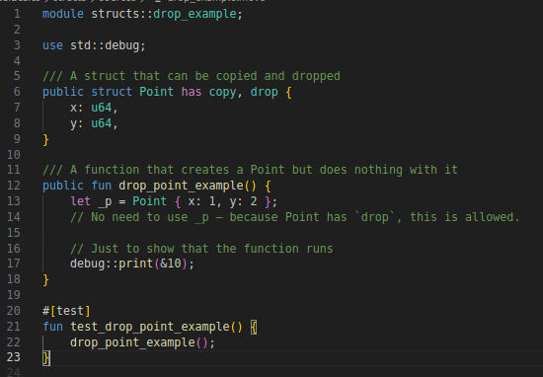The height and width of the screenshot is (377, 543).
Task: Click the 'Point' struct name on line 6
Action: (x=157, y=92)
